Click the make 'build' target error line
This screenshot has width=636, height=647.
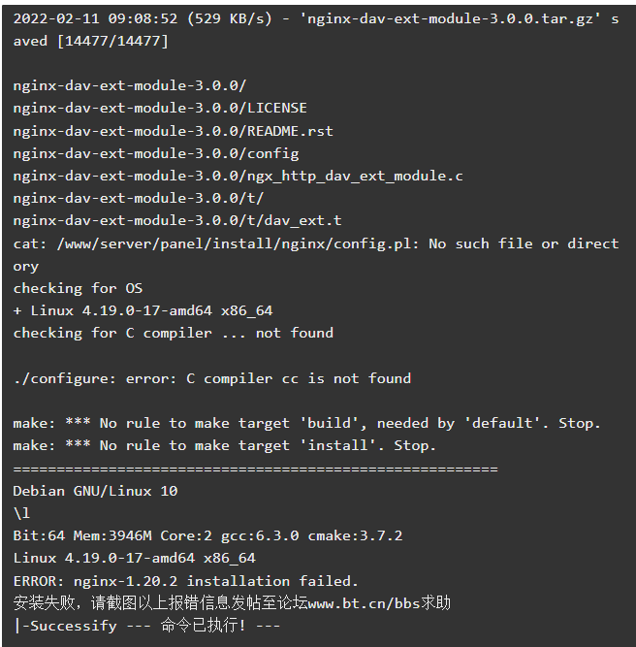(x=307, y=423)
